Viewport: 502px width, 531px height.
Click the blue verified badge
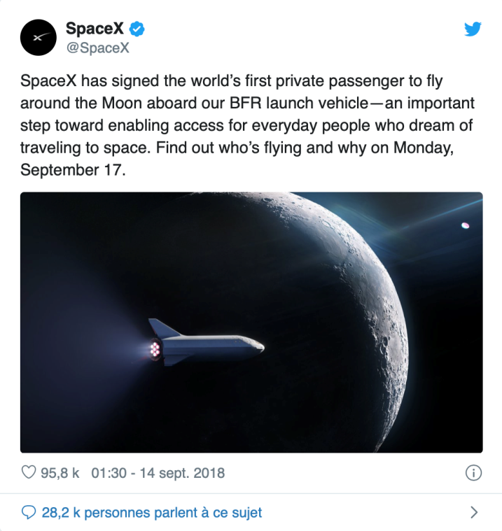[x=137, y=29]
